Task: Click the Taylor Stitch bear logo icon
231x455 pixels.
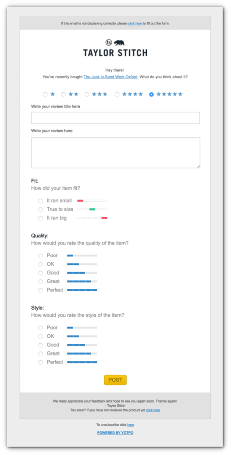Action: coord(119,43)
